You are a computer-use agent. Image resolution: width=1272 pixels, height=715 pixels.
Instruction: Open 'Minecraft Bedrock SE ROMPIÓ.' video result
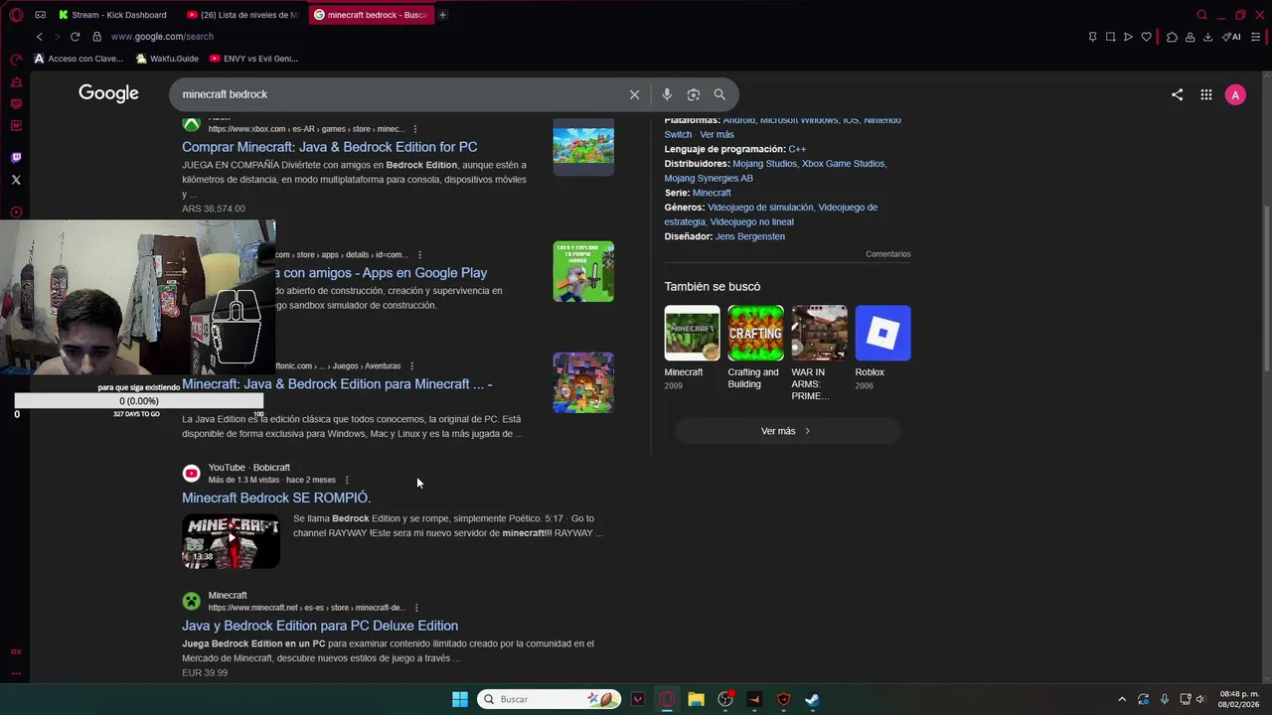pos(276,498)
